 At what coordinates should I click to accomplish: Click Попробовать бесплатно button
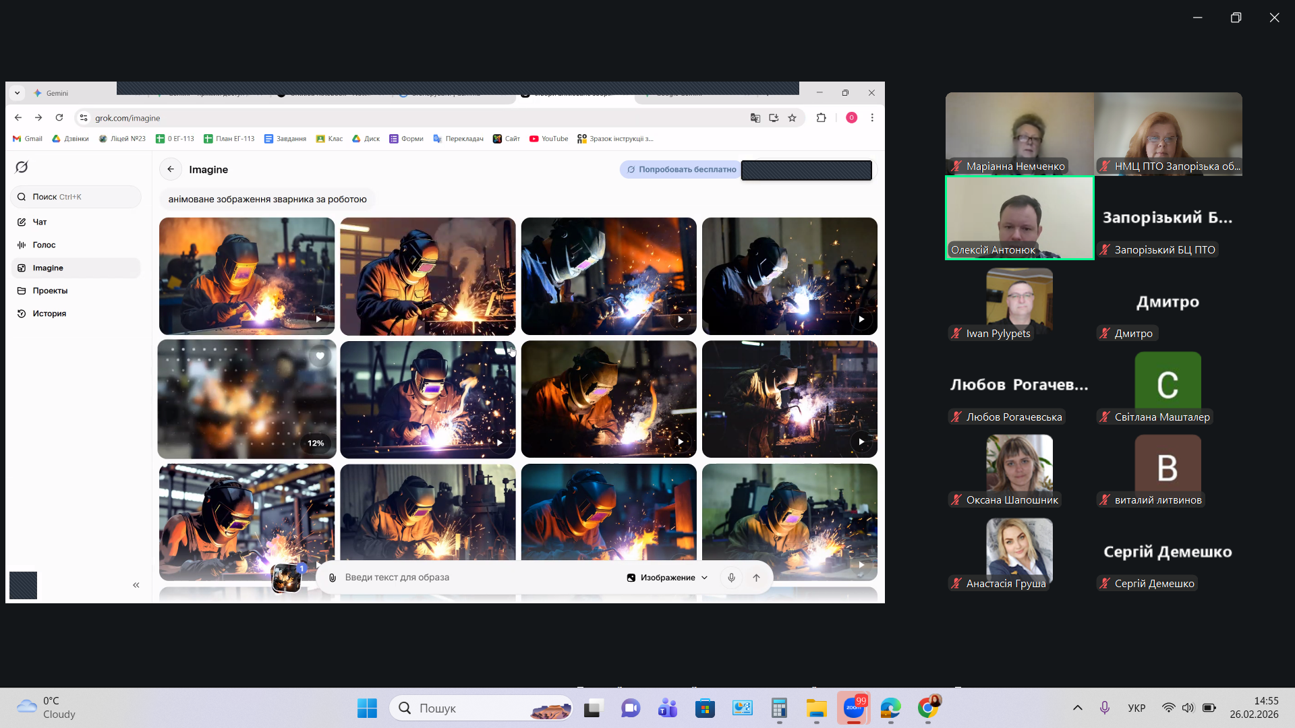point(681,170)
